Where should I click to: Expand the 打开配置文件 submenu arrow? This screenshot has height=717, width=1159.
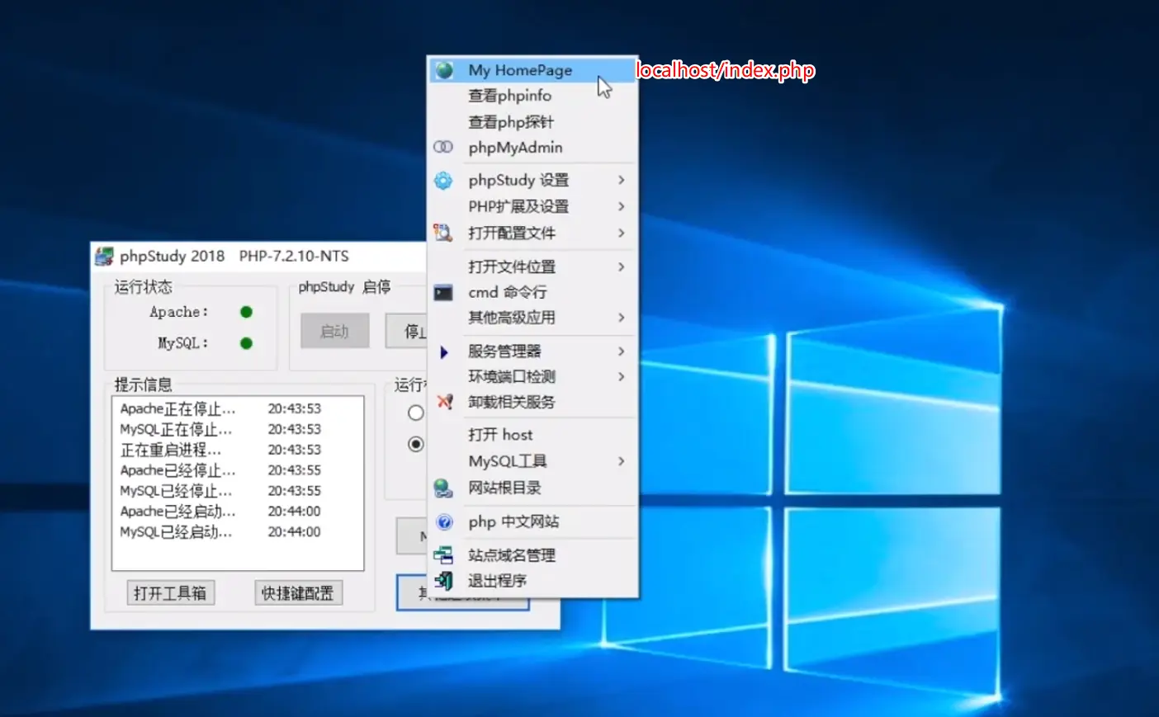coord(622,233)
